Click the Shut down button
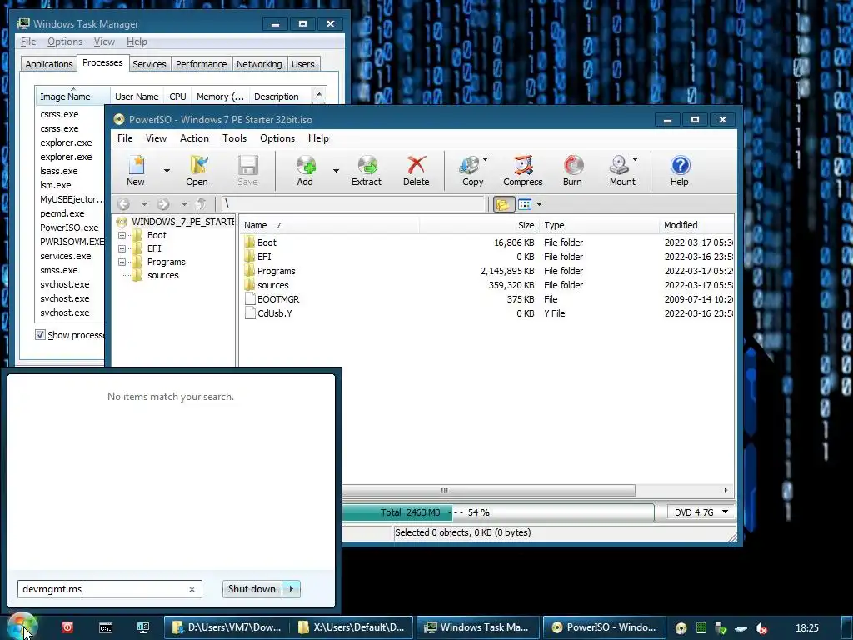Image resolution: width=853 pixels, height=640 pixels. (252, 589)
